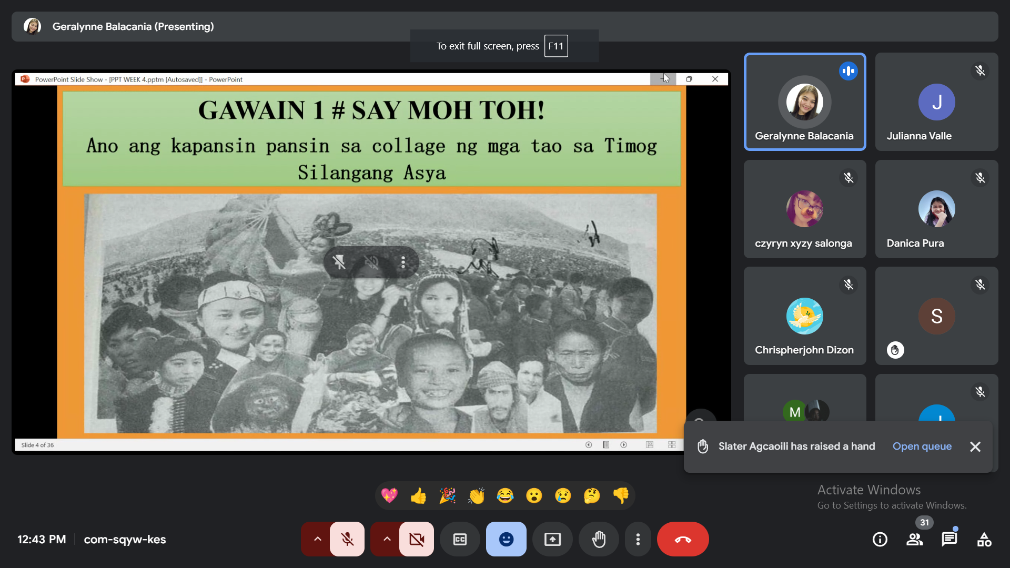Send the clapping hands reaction

click(x=476, y=495)
